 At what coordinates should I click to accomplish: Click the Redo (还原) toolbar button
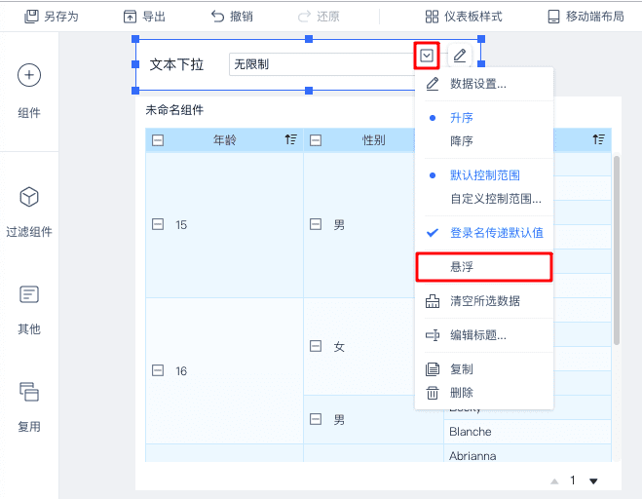pos(319,17)
